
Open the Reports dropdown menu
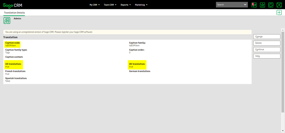[x=126, y=5]
